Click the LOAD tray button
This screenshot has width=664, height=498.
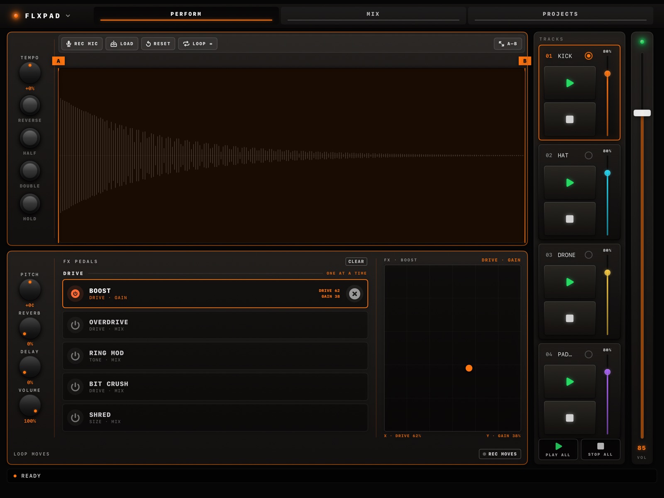coord(122,44)
